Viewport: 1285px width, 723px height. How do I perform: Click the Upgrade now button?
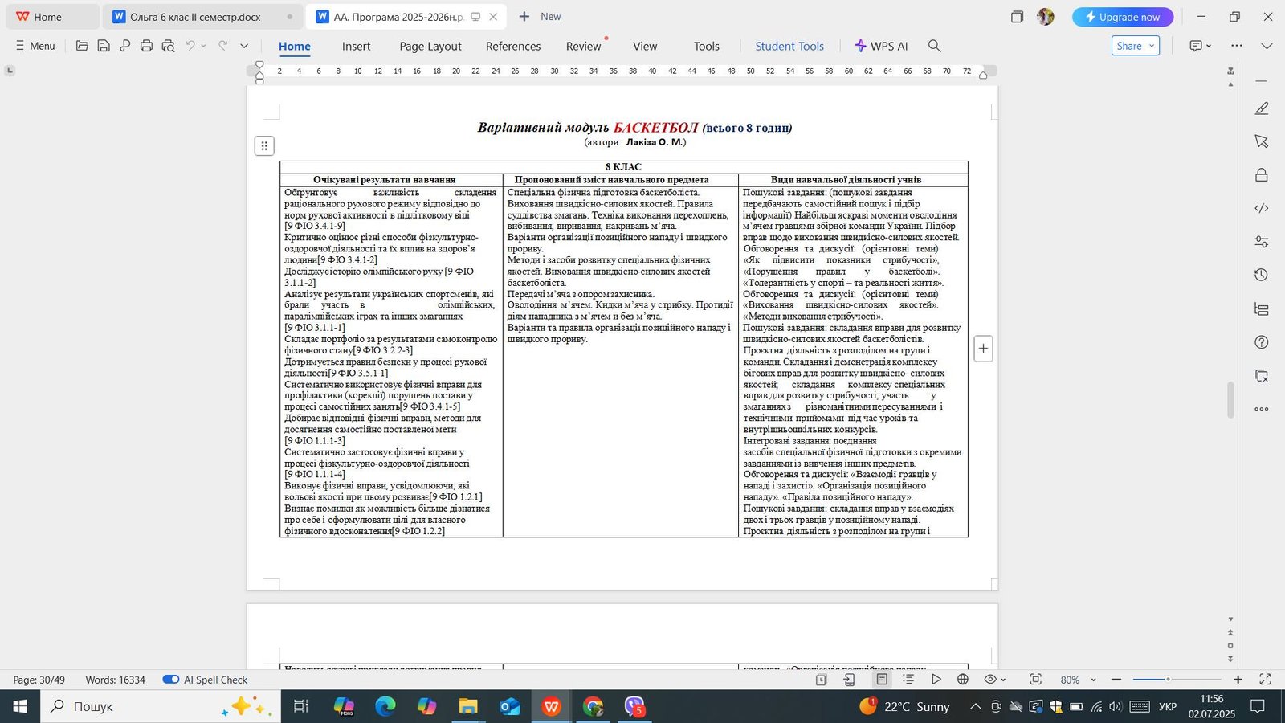click(1123, 17)
